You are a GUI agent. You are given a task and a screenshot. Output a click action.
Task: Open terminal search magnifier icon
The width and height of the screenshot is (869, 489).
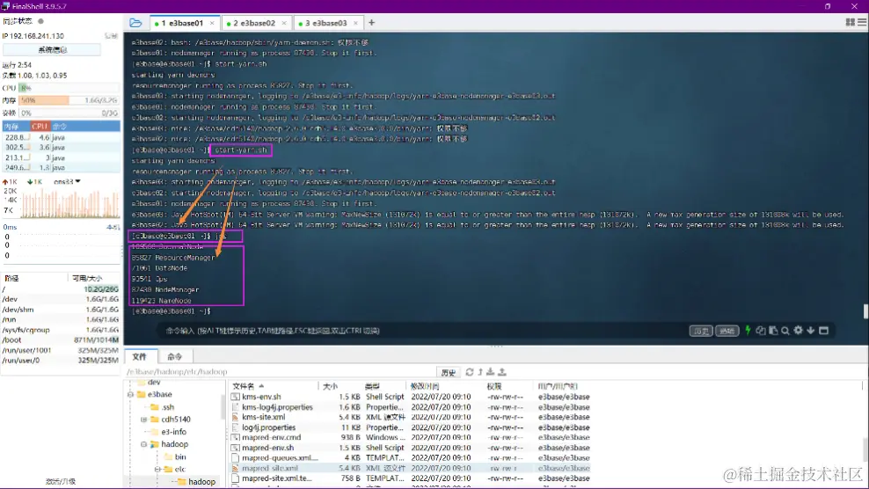(785, 331)
